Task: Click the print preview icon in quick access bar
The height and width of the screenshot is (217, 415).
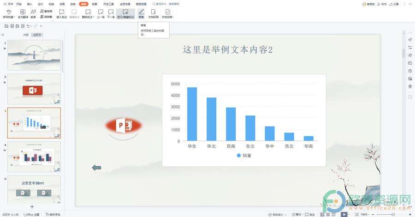Action: (23, 26)
